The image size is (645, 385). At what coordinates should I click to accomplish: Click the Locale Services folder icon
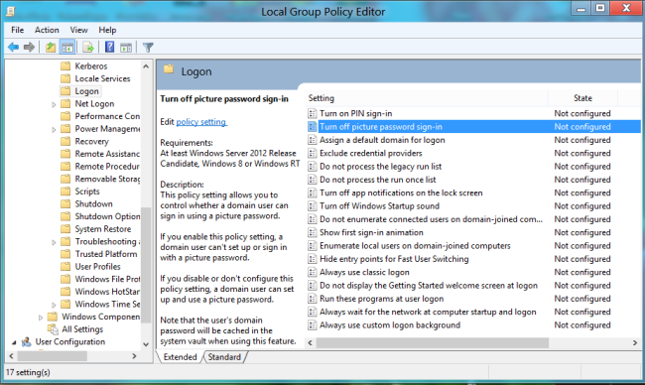click(x=65, y=78)
